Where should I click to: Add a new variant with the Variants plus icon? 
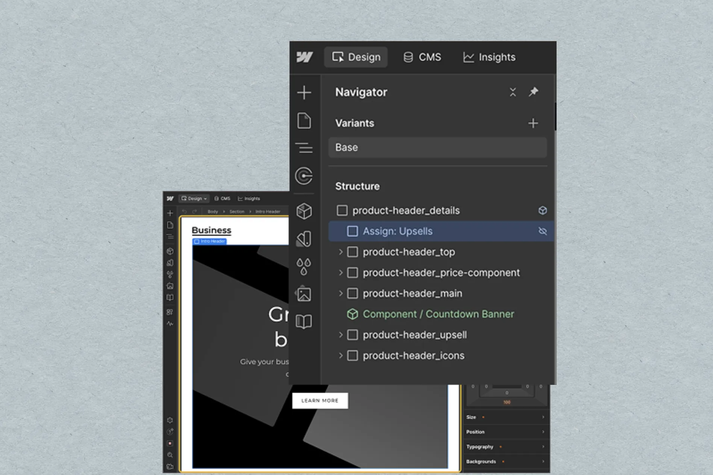pyautogui.click(x=533, y=123)
